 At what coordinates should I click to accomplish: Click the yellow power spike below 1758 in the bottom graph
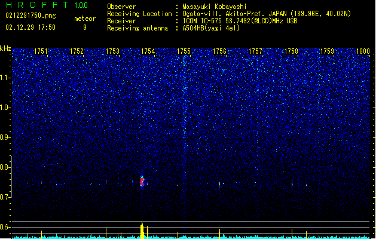click(292, 234)
